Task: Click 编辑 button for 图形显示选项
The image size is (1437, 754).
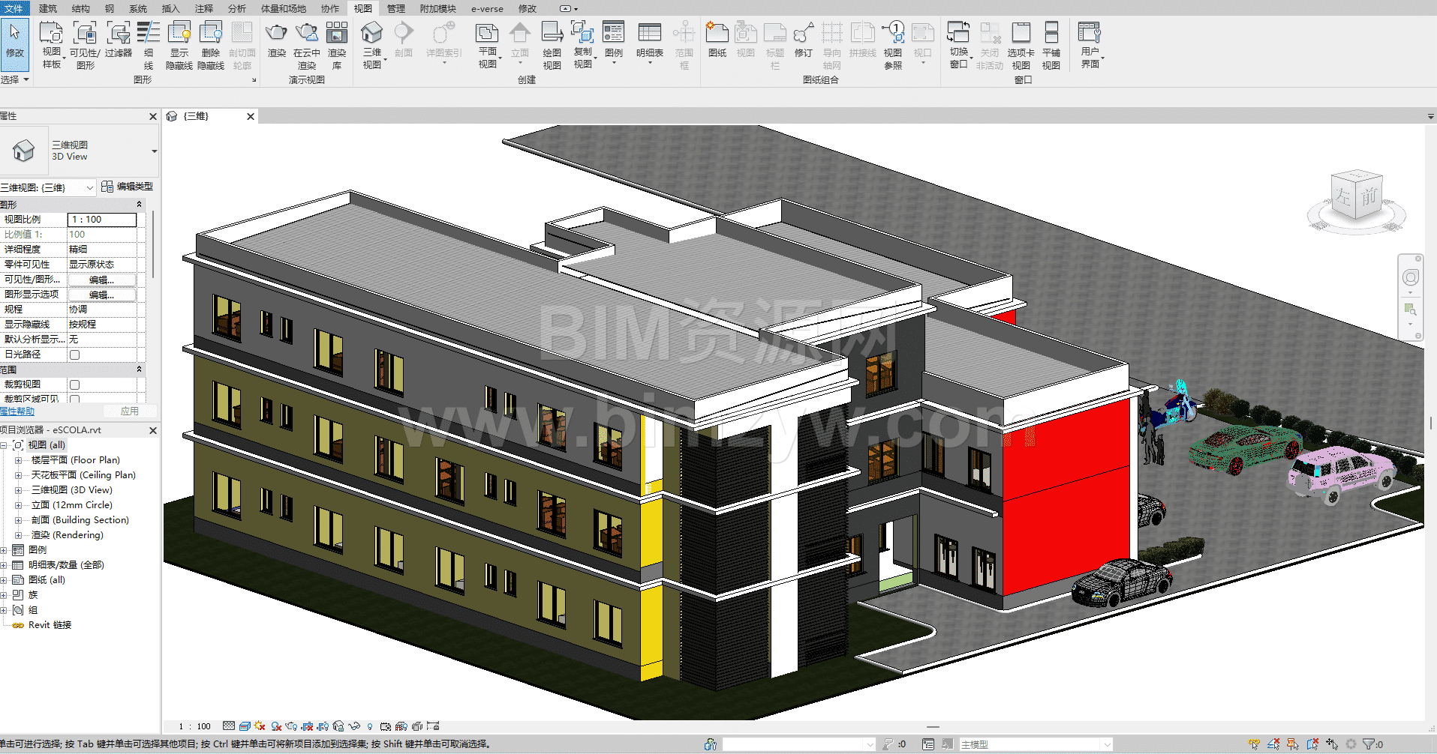Action: tap(102, 295)
